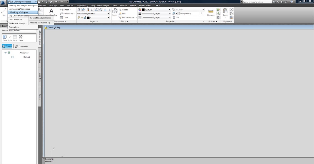
Task: Expand the Block panel arrow
Action: pos(127,21)
